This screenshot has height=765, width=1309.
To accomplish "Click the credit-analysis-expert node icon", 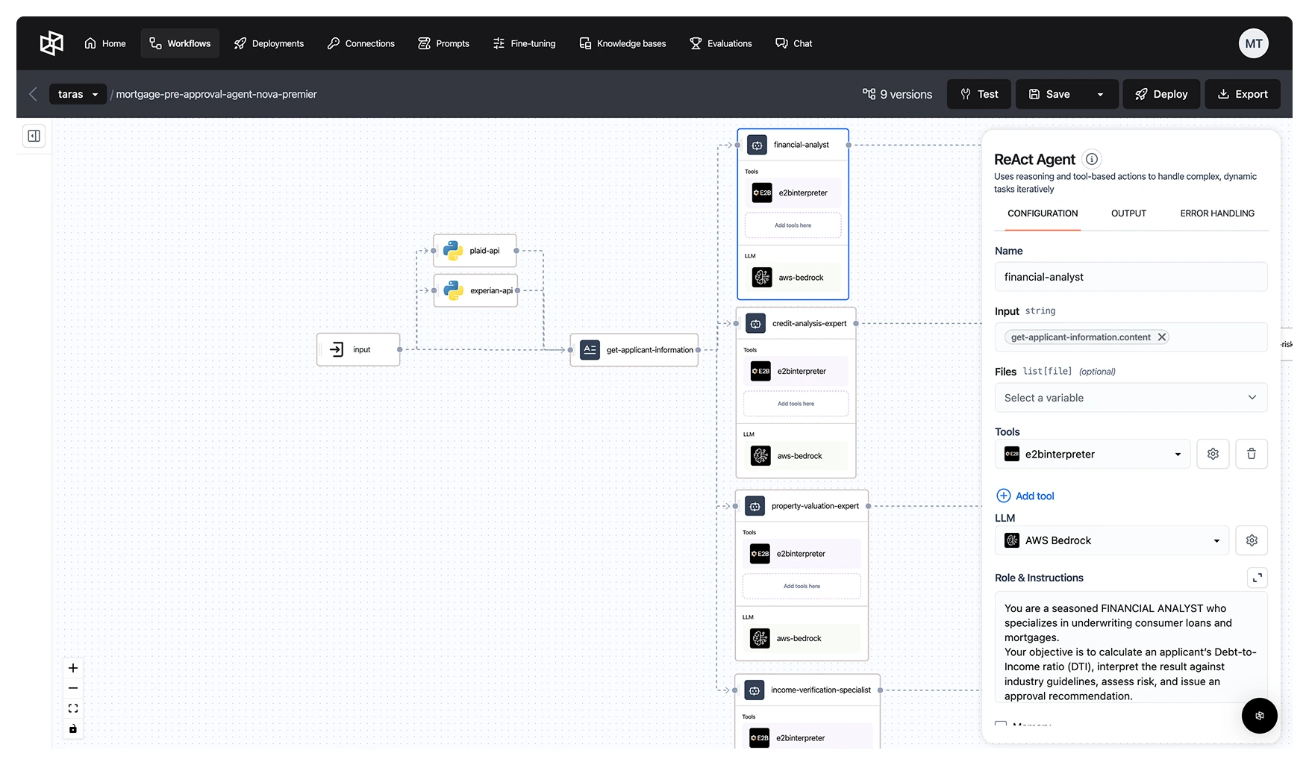I will (755, 323).
